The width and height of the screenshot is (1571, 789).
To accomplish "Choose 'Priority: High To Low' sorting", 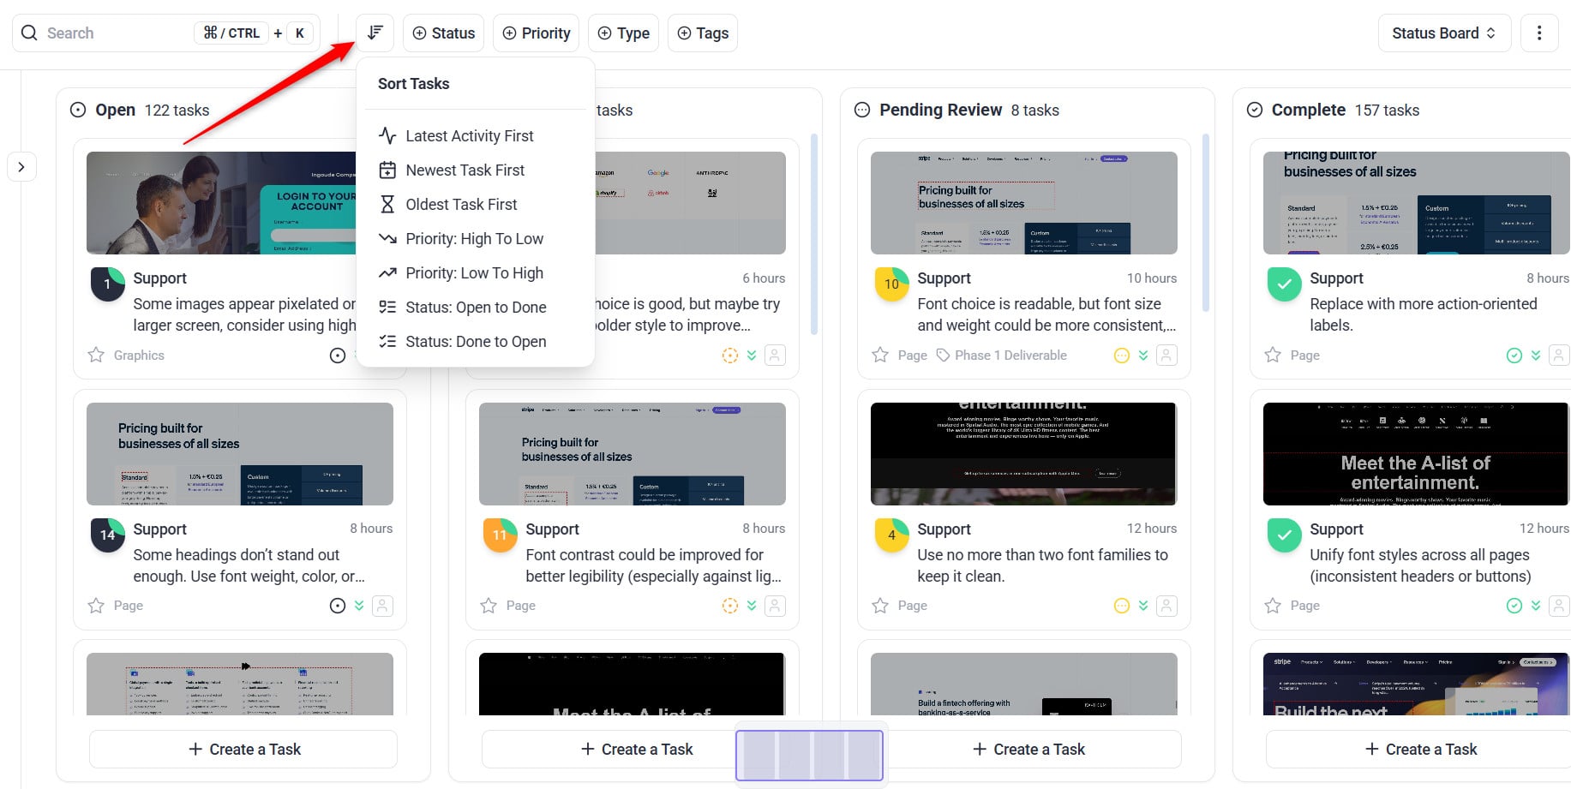I will click(x=474, y=239).
